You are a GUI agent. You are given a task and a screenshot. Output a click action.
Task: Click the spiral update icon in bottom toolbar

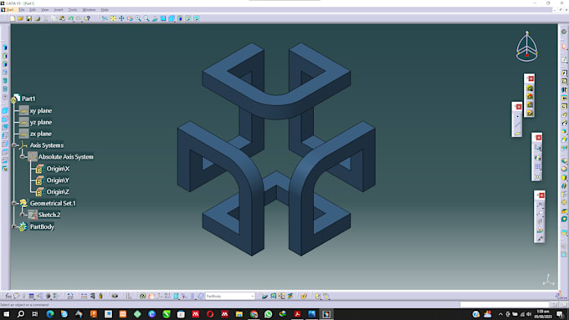142,296
